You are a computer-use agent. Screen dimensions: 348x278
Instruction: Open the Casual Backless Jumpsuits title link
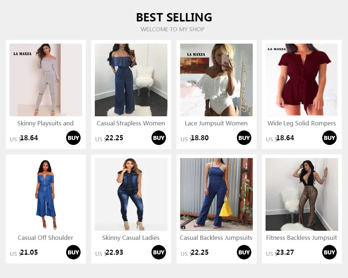(x=216, y=238)
